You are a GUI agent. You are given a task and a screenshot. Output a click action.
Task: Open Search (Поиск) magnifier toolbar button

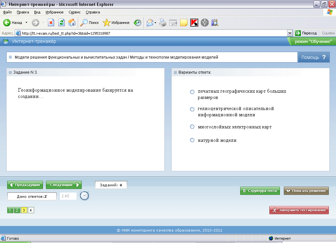[90, 23]
